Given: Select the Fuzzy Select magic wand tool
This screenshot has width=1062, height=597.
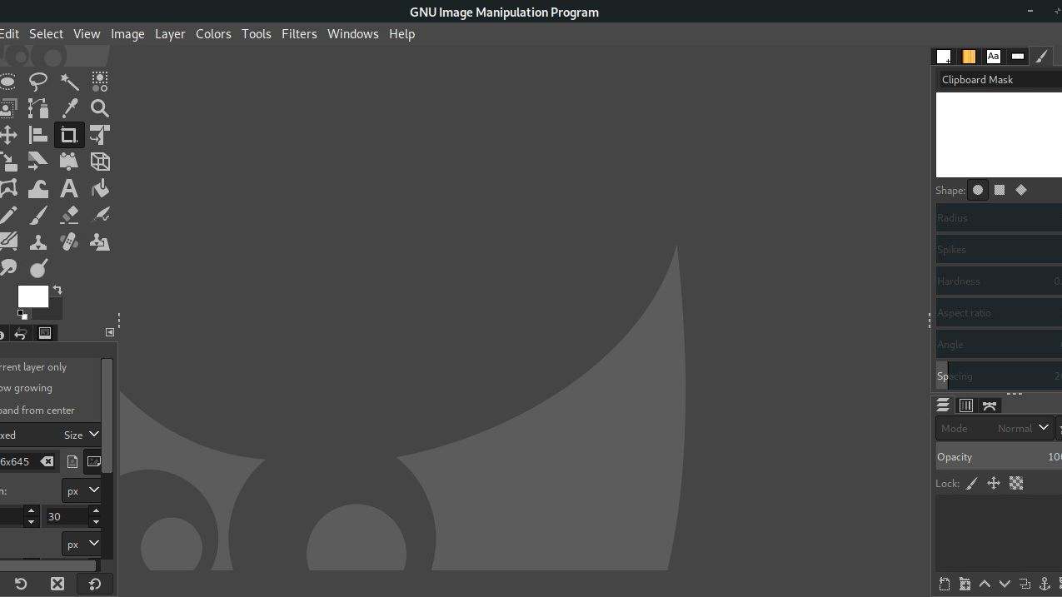Looking at the screenshot, I should click(69, 81).
